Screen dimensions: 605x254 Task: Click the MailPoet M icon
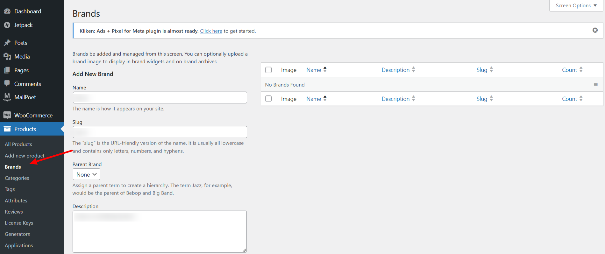point(7,97)
